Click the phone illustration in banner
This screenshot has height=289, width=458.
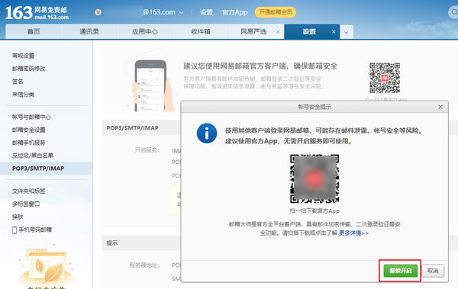coord(151,85)
